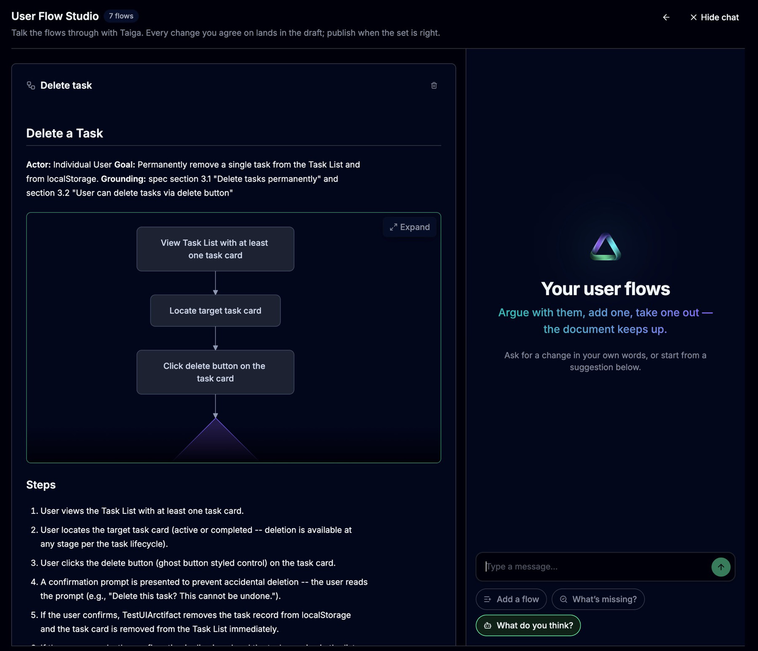Viewport: 758px width, 651px height.
Task: Click step 4 about confirmation prompt
Action: tap(204, 589)
